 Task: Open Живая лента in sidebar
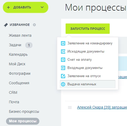pyautogui.click(x=20, y=35)
